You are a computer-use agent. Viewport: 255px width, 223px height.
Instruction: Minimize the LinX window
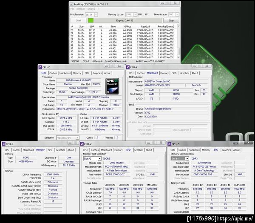[x=163, y=3]
